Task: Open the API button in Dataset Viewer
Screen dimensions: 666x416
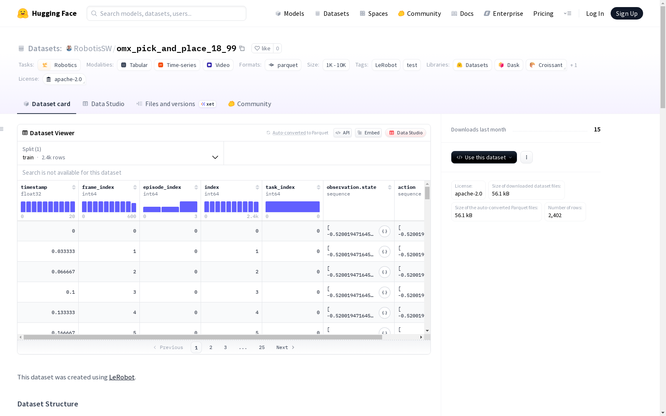Action: [x=343, y=133]
